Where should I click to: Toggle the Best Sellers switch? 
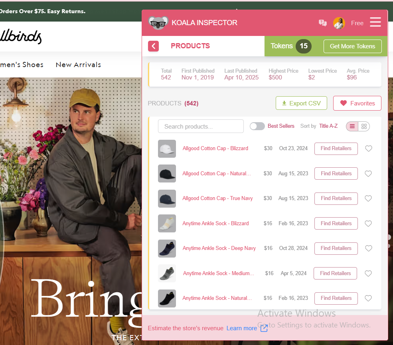click(x=257, y=126)
